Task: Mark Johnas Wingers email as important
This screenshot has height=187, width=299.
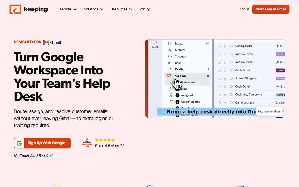Action: (231, 78)
